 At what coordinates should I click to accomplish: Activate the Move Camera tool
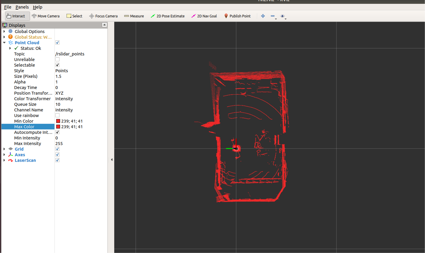pyautogui.click(x=46, y=16)
